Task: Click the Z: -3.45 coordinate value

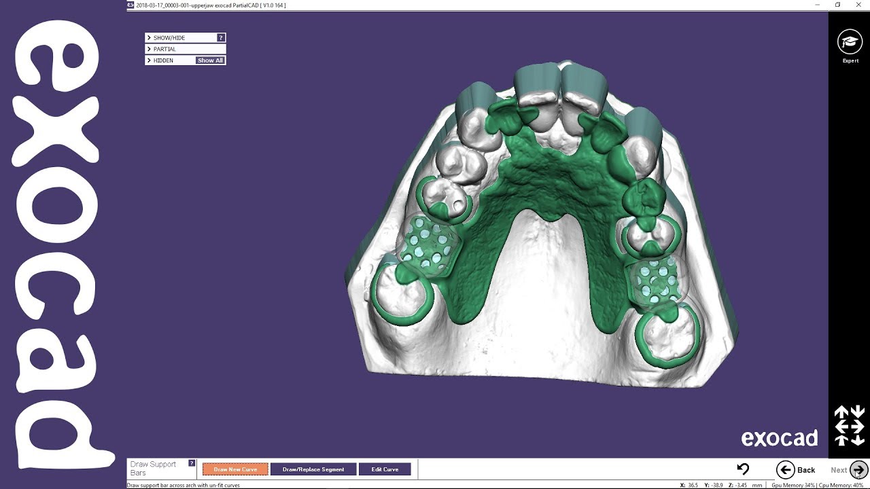Action: tap(737, 485)
